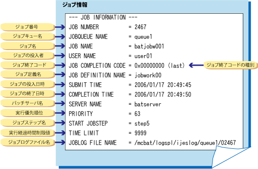Click the arrow pointing to JOB NUMBER

[x=60, y=27]
